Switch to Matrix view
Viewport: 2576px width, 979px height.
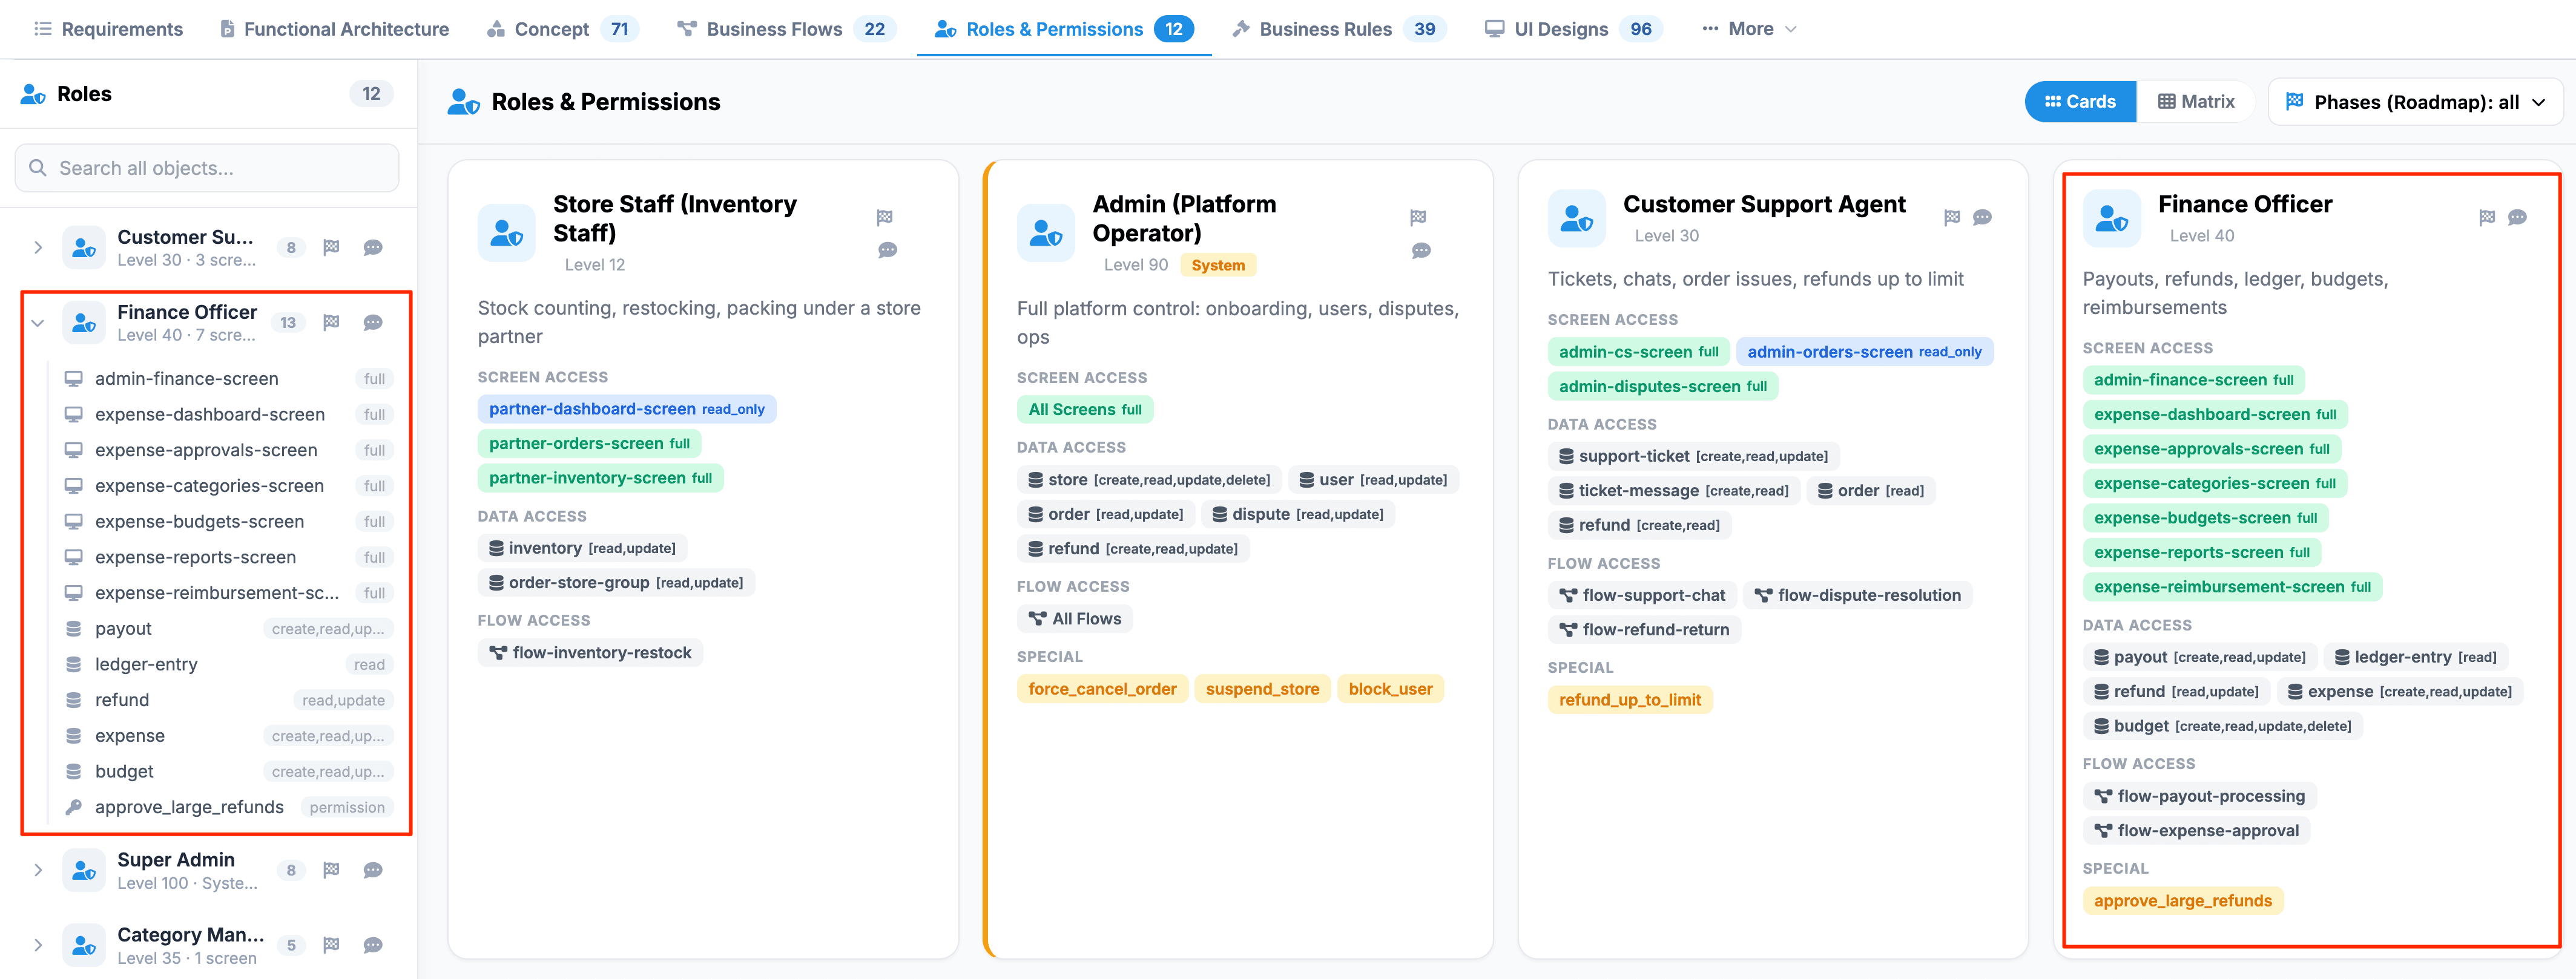[x=2195, y=102]
